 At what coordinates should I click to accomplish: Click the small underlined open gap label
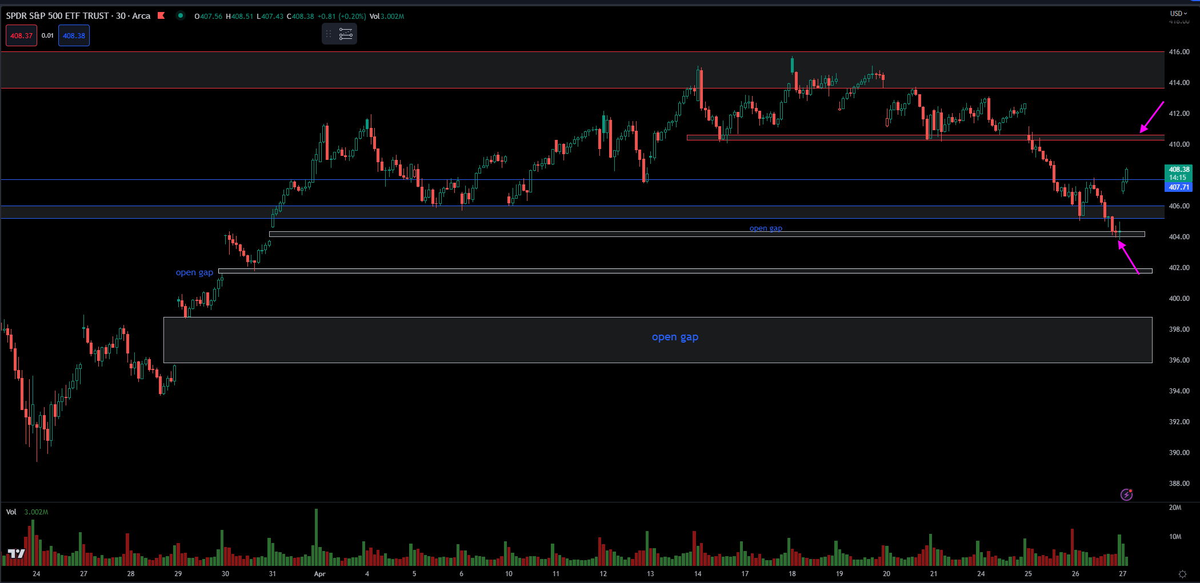pyautogui.click(x=766, y=228)
